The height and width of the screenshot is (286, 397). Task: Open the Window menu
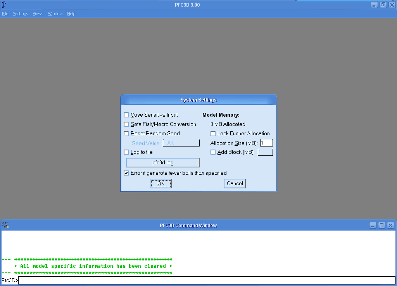point(55,14)
